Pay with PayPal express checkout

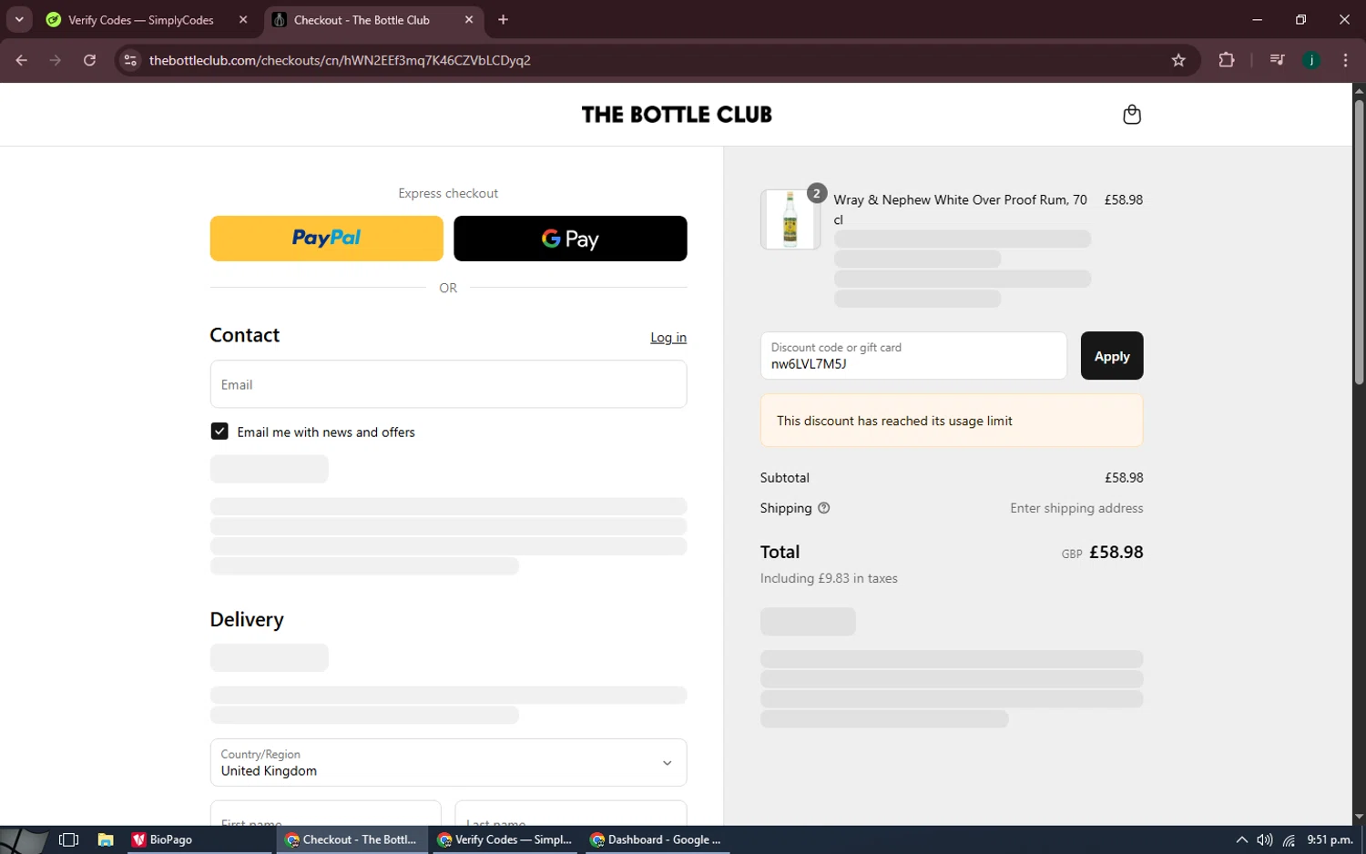click(x=326, y=239)
